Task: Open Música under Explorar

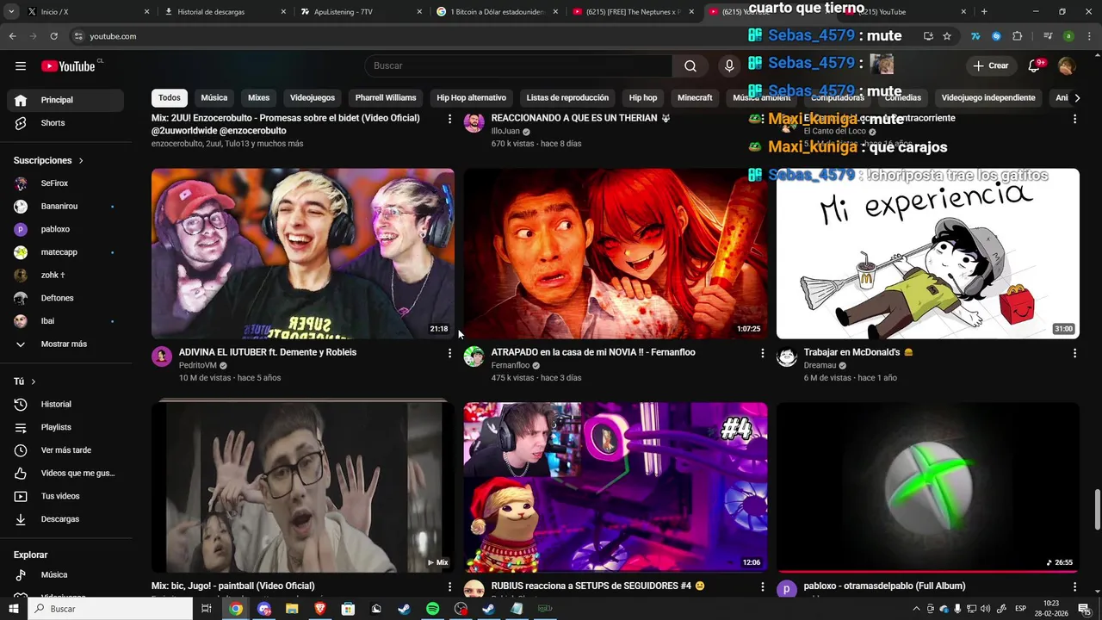Action: [67, 575]
